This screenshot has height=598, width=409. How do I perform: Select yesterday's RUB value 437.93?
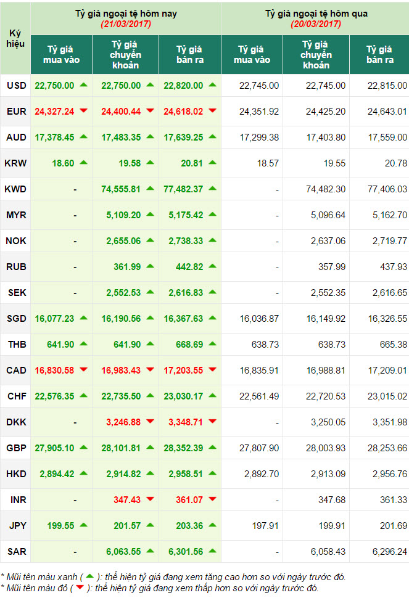tap(394, 266)
